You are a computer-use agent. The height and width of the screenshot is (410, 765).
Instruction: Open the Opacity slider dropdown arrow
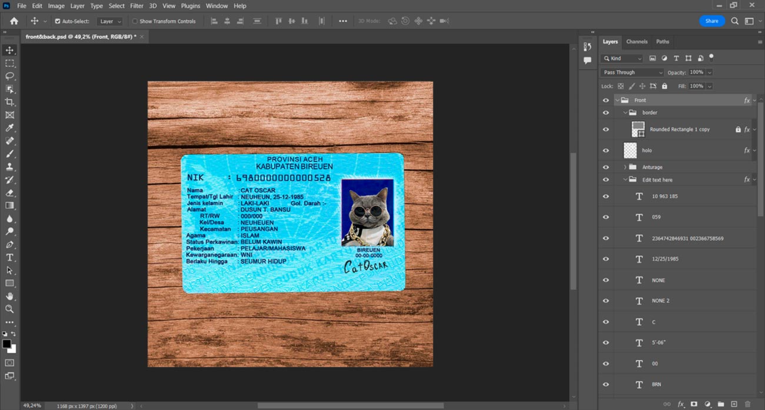pyautogui.click(x=710, y=72)
